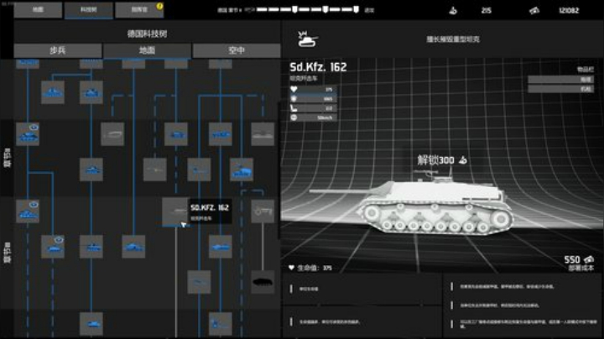604x339 pixels.
Task: Switch to the 步兵 infantry tab
Action: click(x=58, y=50)
